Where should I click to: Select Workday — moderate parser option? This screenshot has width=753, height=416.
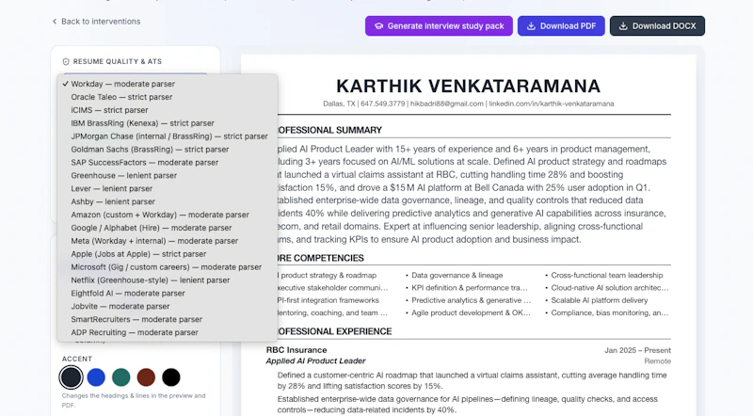168,84
